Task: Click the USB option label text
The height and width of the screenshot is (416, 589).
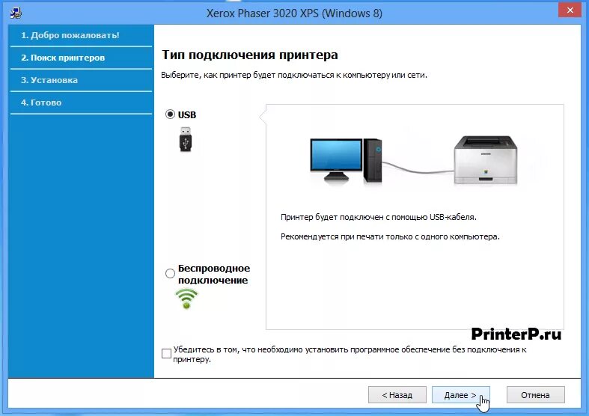Action: 187,115
